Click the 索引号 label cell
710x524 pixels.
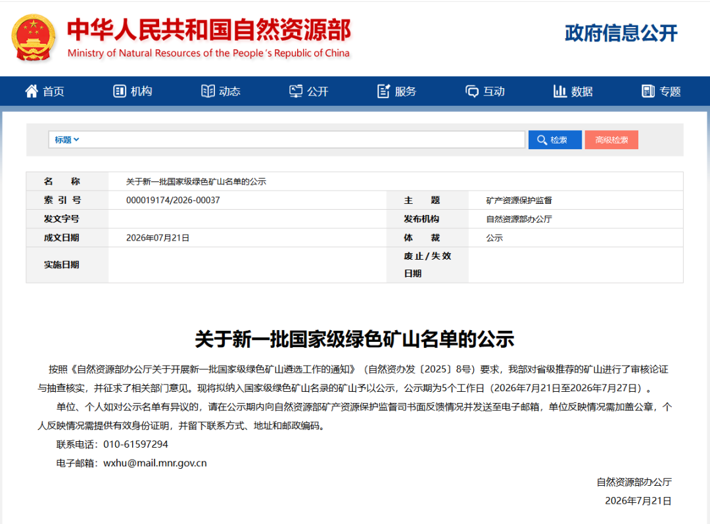click(x=67, y=200)
